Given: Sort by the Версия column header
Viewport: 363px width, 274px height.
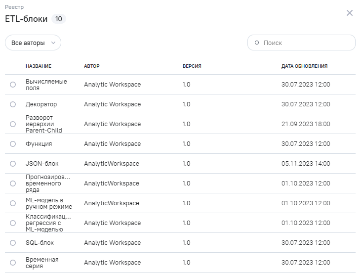Looking at the screenshot, I should pos(192,66).
